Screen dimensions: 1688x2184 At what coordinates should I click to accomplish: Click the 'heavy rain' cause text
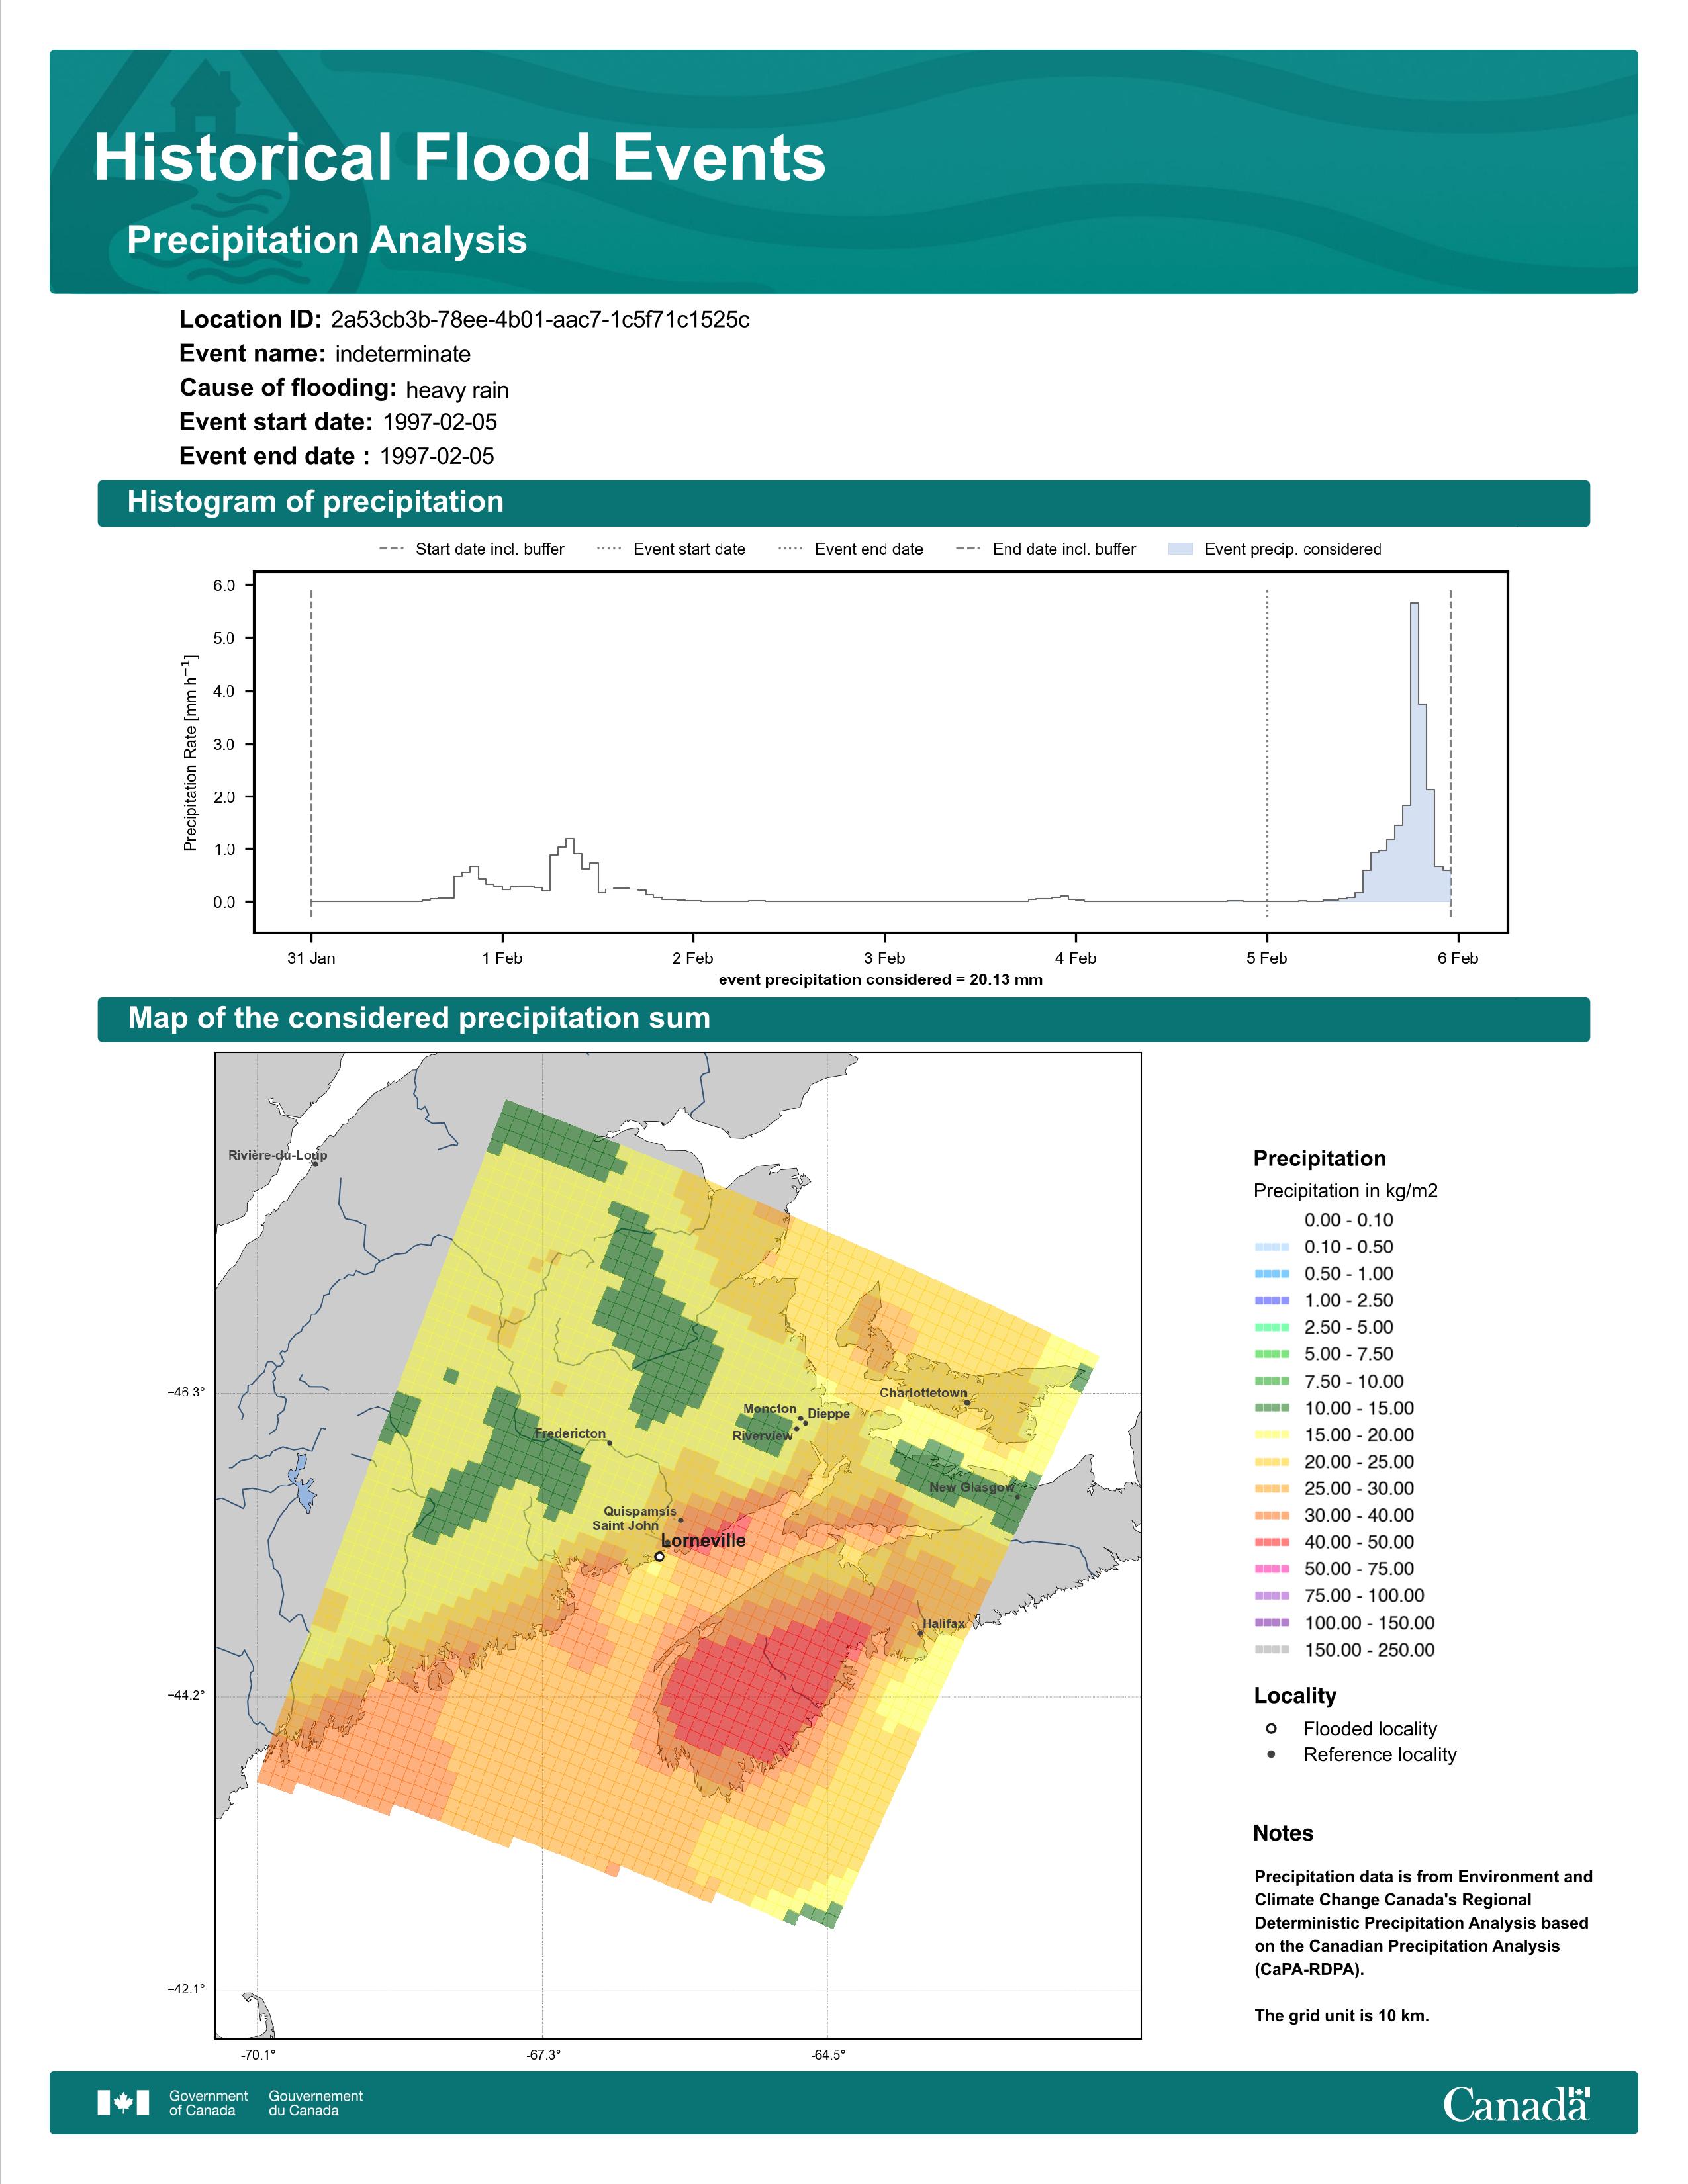coord(457,390)
